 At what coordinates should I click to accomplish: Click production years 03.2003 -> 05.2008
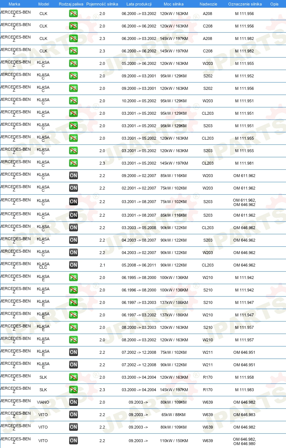[x=139, y=228]
